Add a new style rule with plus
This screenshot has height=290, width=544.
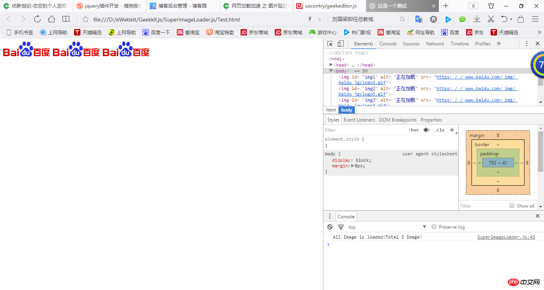(452, 130)
